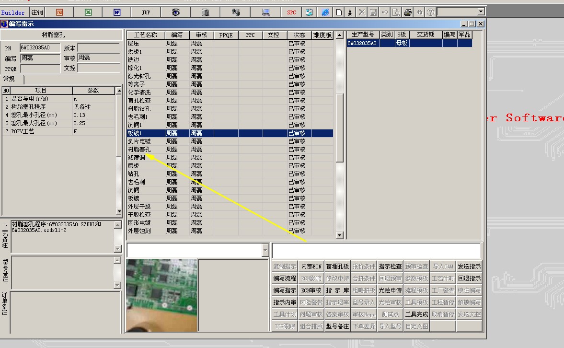Open the Internet Explorer browser icon

point(325,12)
